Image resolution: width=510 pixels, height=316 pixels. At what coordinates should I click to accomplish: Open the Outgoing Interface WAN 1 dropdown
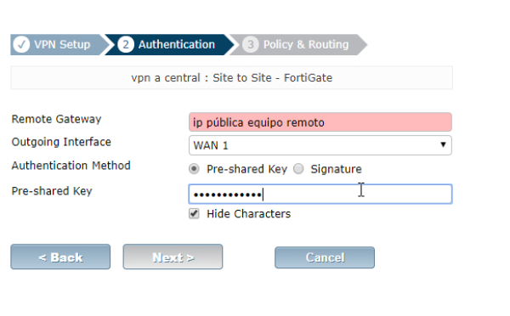pyautogui.click(x=320, y=145)
